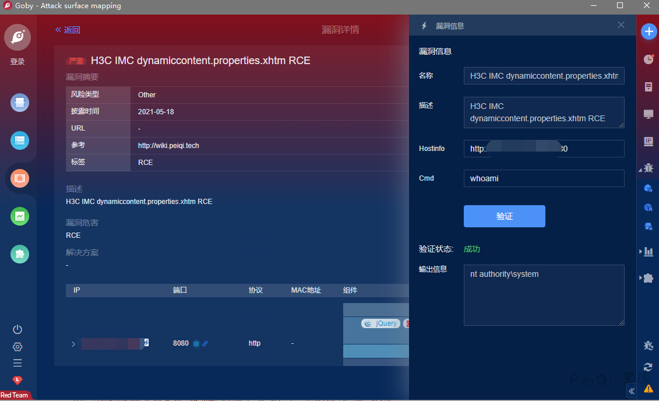Click the 返回 back link
Screen dimensions: 659x401
68,30
